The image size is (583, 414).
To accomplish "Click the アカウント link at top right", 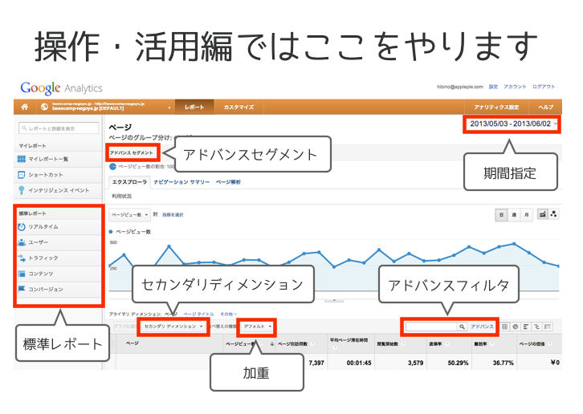I will [x=515, y=87].
